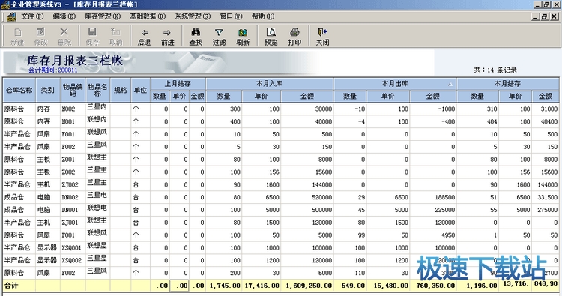Click 数量 subheader under 本月出库
This screenshot has height=296, width=562.
(350, 96)
